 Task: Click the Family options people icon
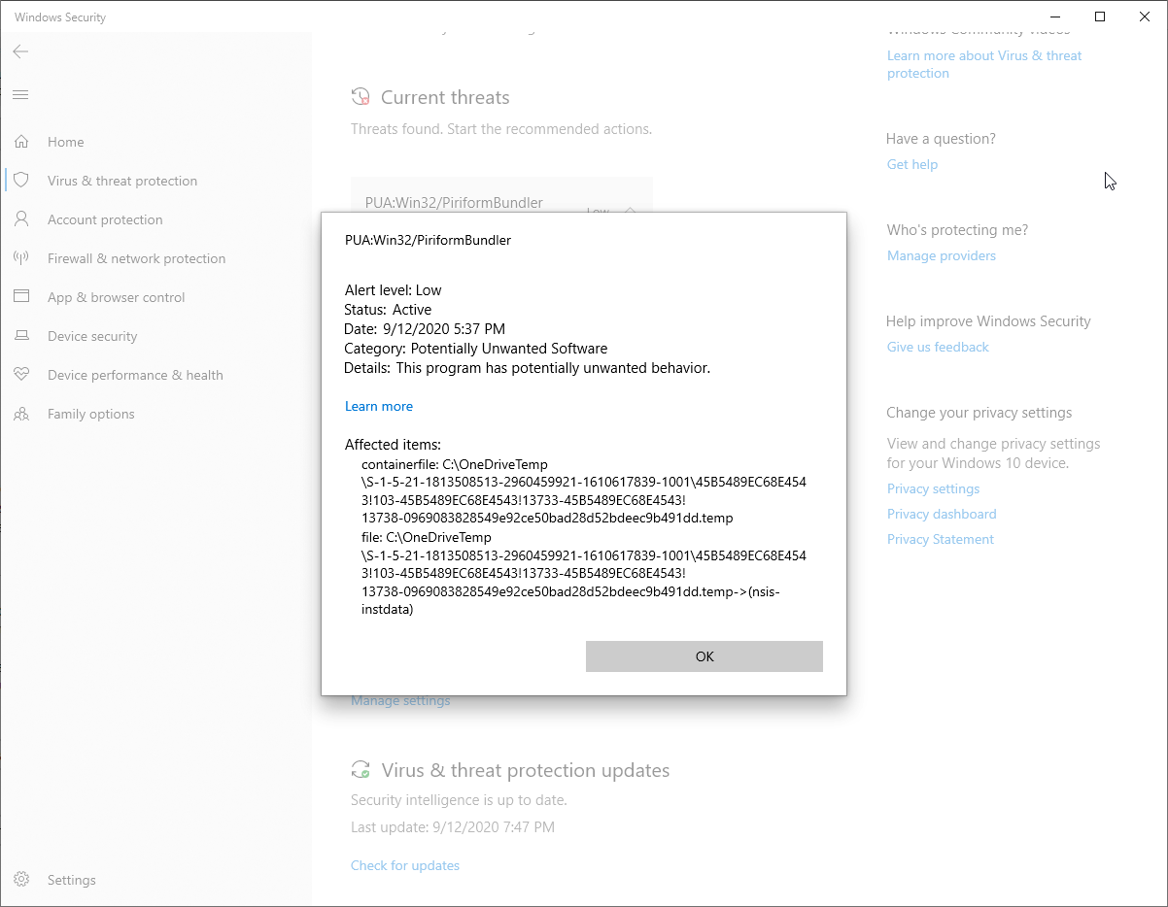21,414
